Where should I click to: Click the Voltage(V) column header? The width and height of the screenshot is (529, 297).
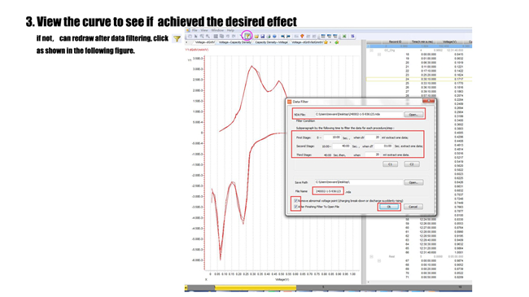click(449, 41)
